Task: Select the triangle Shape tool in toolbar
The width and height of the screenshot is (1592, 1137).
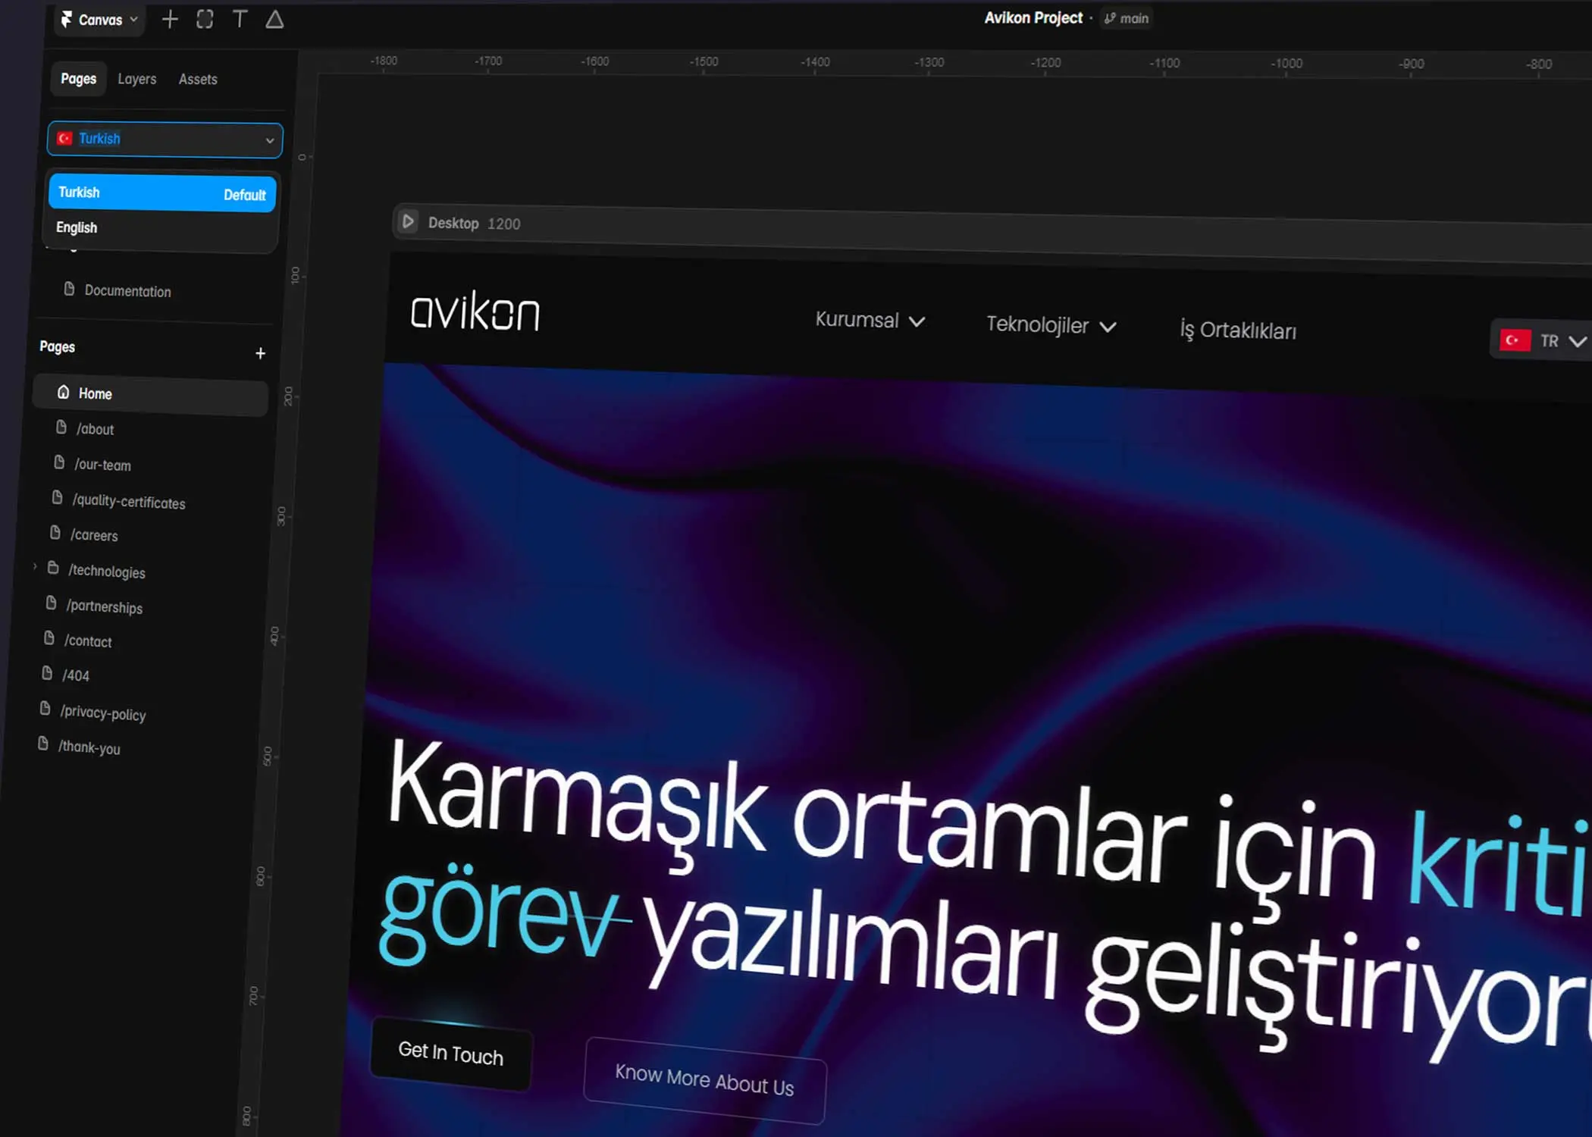Action: click(x=274, y=19)
